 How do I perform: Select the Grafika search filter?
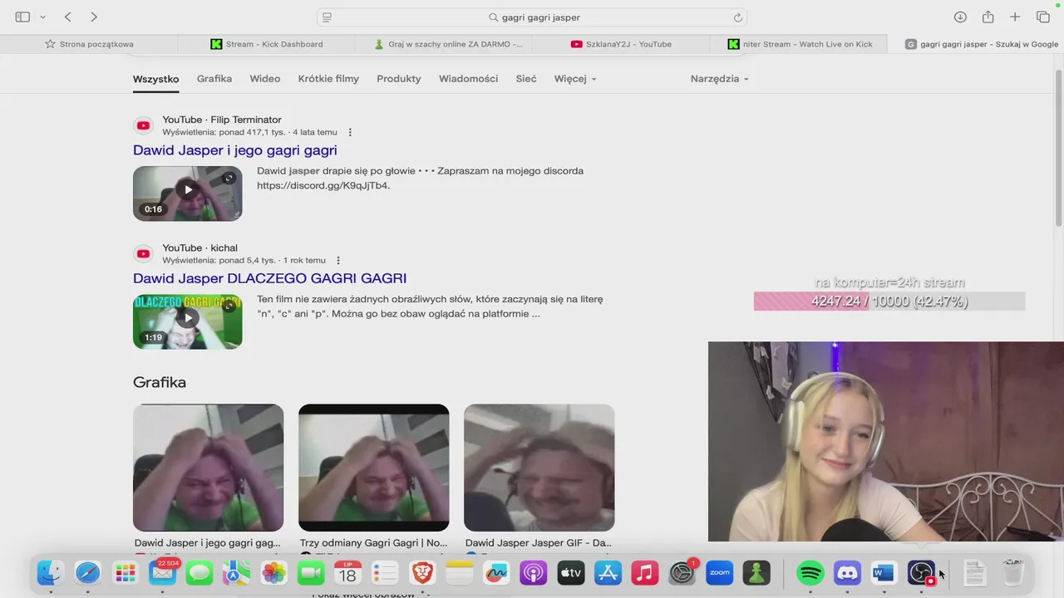(214, 79)
